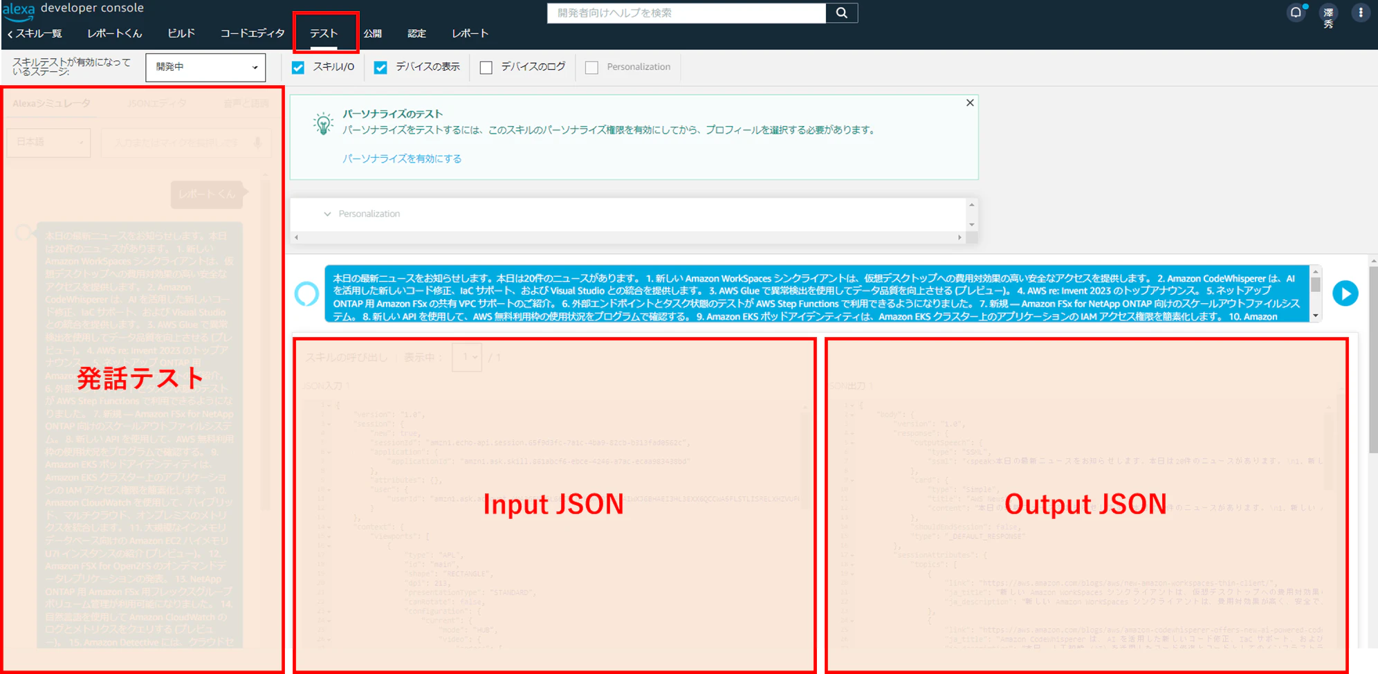Click the response text scrollbar down arrow
The image size is (1378, 674).
[x=1316, y=316]
